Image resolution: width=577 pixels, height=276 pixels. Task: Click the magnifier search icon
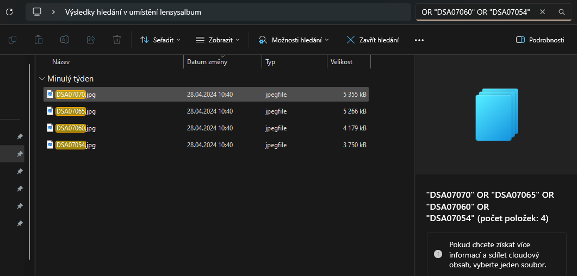click(562, 12)
